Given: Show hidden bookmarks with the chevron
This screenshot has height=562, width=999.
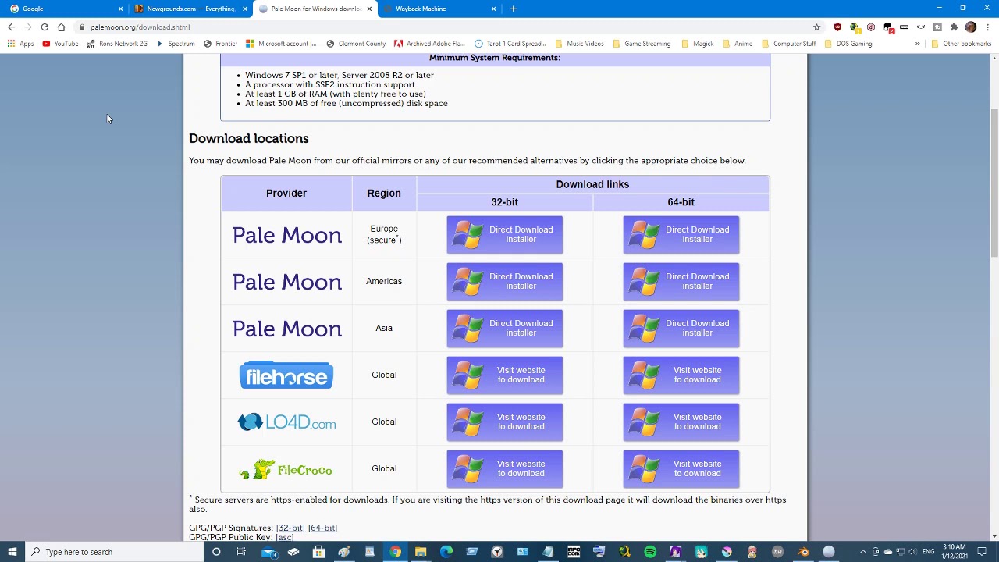Looking at the screenshot, I should click(x=918, y=44).
